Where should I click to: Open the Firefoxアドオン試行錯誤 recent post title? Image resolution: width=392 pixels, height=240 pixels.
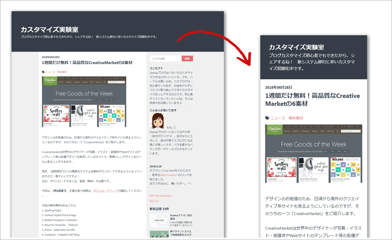click(181, 217)
